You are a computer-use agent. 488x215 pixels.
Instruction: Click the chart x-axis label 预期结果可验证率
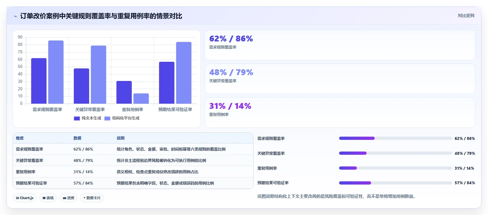pyautogui.click(x=175, y=110)
